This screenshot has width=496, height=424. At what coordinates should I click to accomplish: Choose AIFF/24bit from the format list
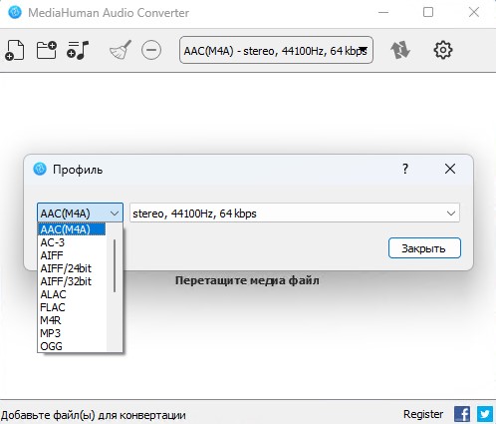[x=72, y=268]
